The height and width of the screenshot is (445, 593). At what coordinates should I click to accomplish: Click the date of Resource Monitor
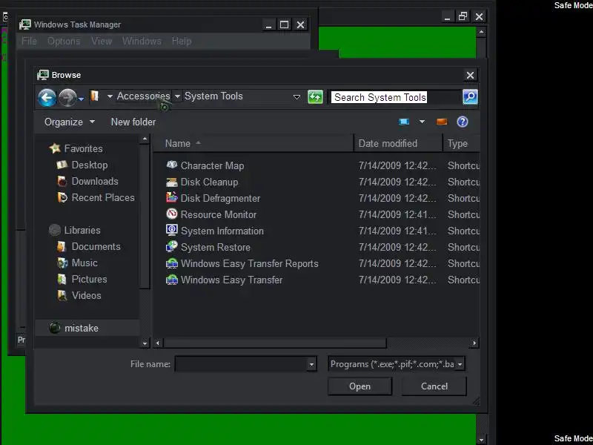click(x=397, y=214)
